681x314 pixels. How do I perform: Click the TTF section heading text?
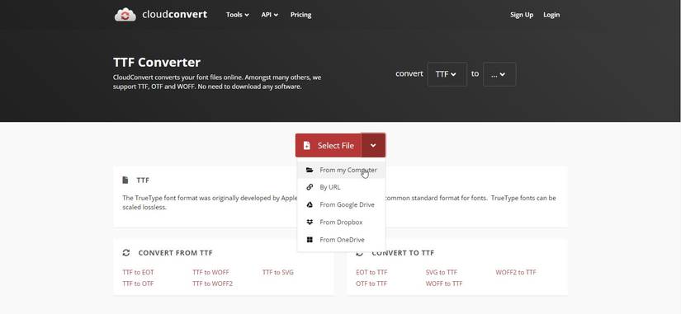[x=143, y=180]
